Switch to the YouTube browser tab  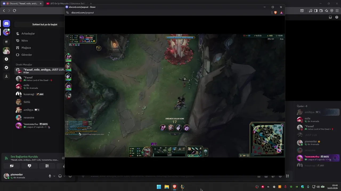point(66,3)
